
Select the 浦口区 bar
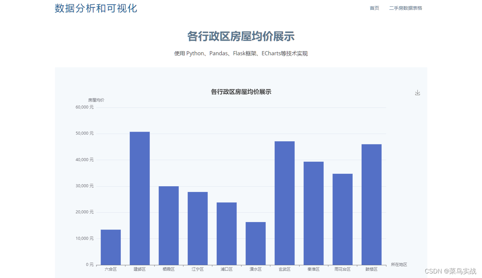(227, 234)
